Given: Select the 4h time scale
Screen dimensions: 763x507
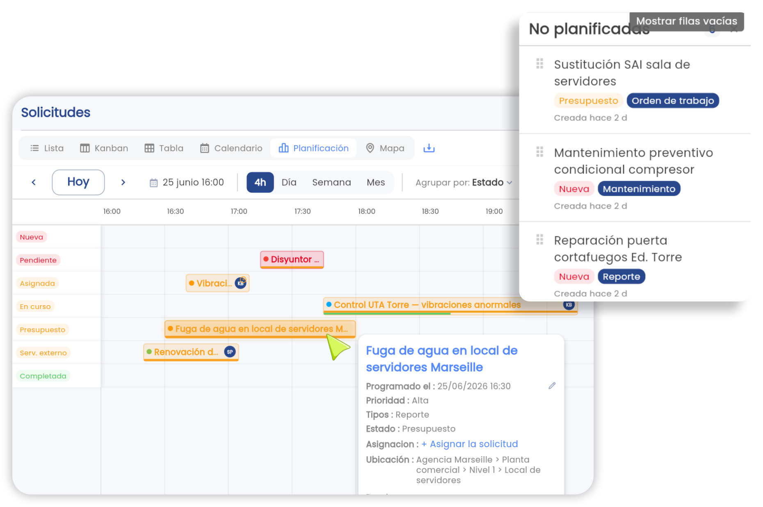Looking at the screenshot, I should [x=260, y=182].
